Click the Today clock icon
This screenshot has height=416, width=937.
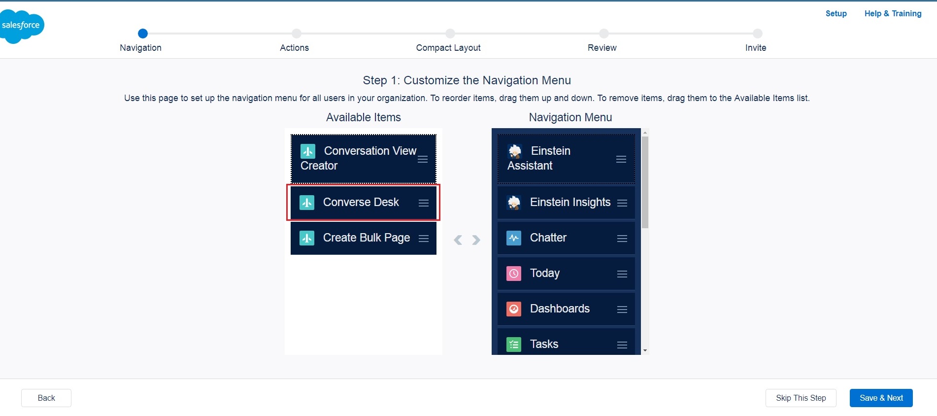(x=514, y=274)
